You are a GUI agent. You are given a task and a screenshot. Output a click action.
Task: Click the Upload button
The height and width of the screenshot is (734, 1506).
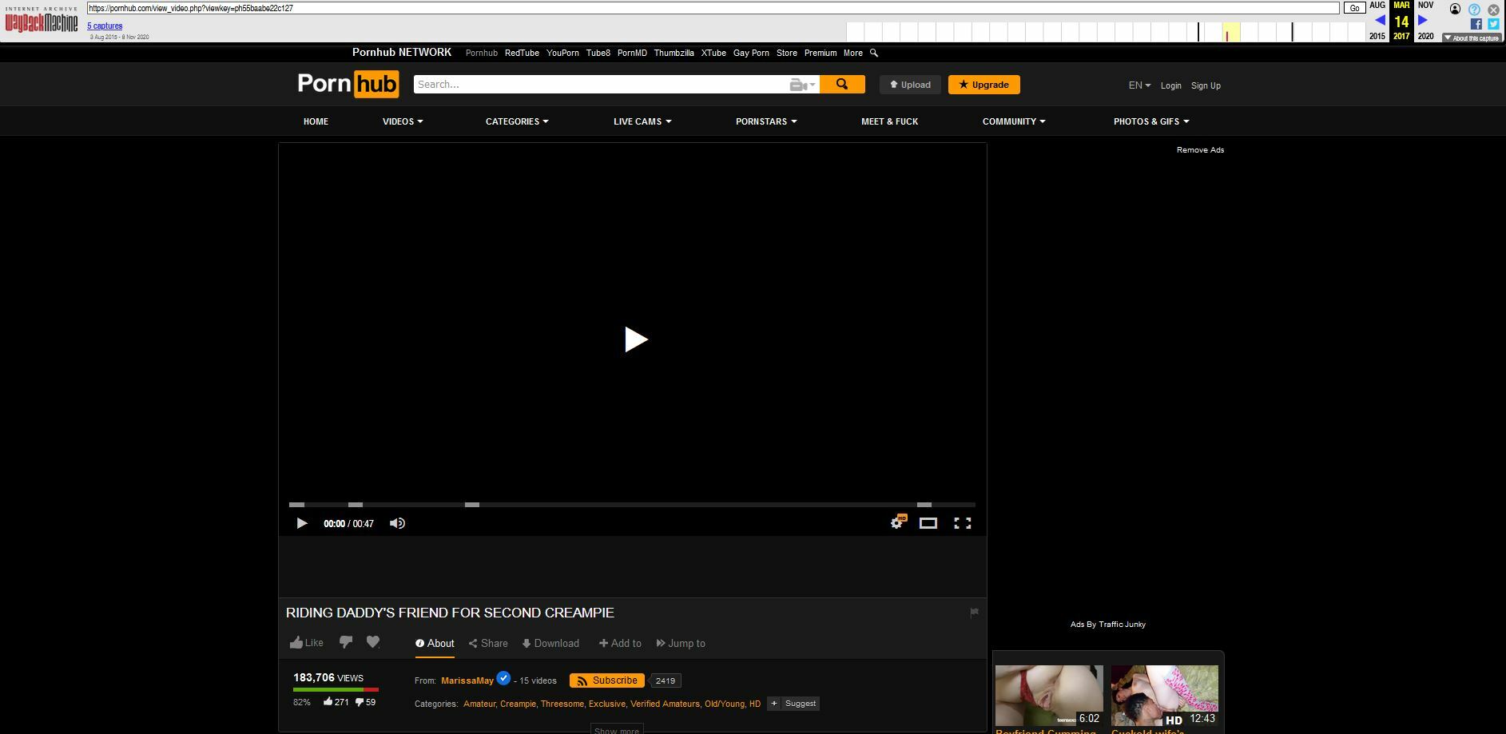point(910,85)
